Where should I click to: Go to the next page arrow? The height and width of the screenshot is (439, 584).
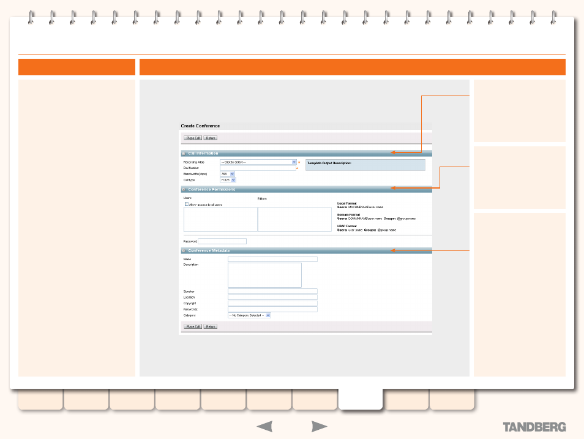pyautogui.click(x=319, y=426)
